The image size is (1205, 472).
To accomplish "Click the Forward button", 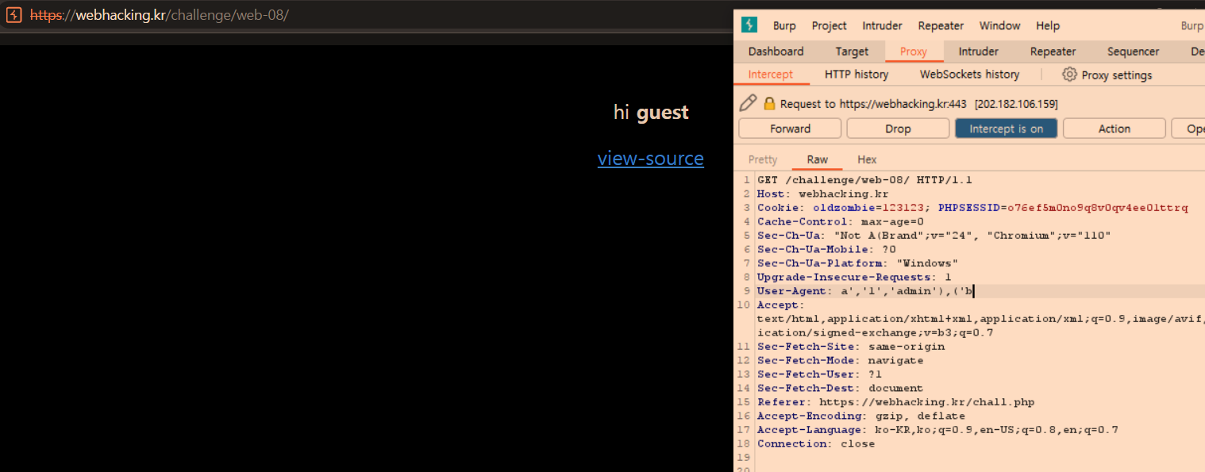I will (790, 129).
